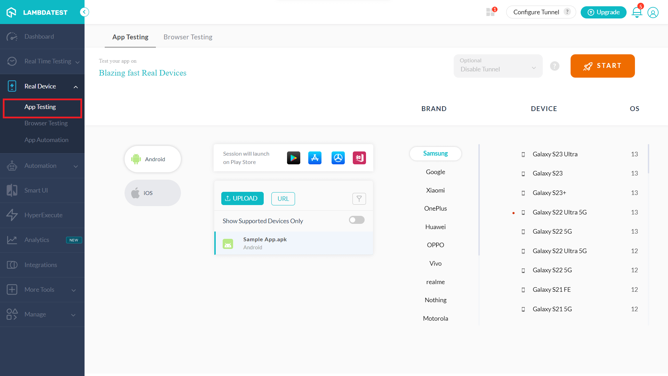Click the UPLOAD button
Screen dimensions: 668x376
click(x=242, y=198)
